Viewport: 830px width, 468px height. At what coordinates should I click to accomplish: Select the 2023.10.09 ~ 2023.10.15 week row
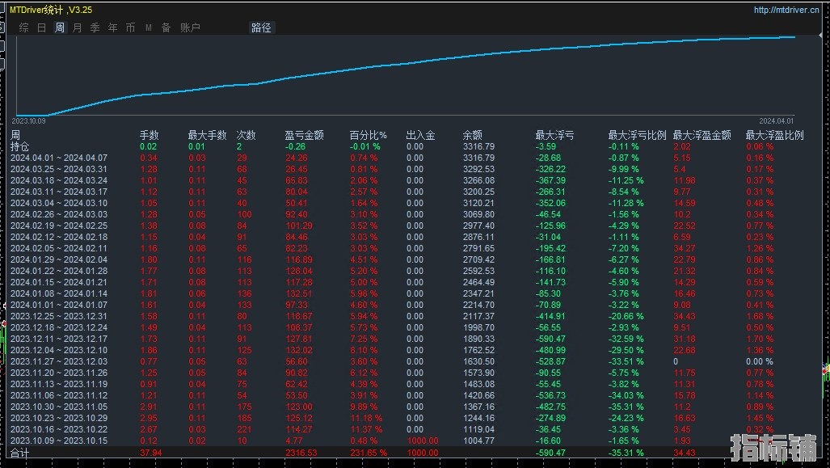(58, 441)
